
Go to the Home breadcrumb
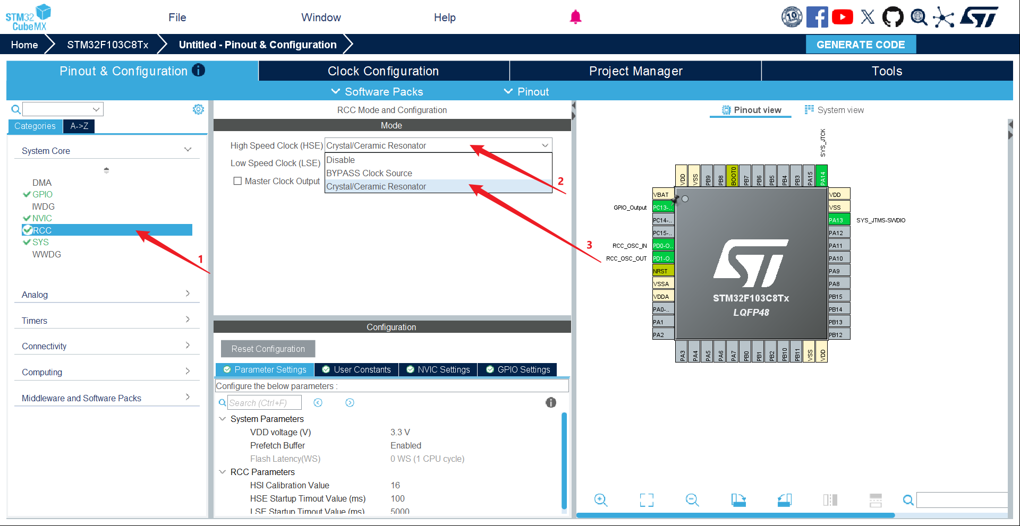(24, 45)
